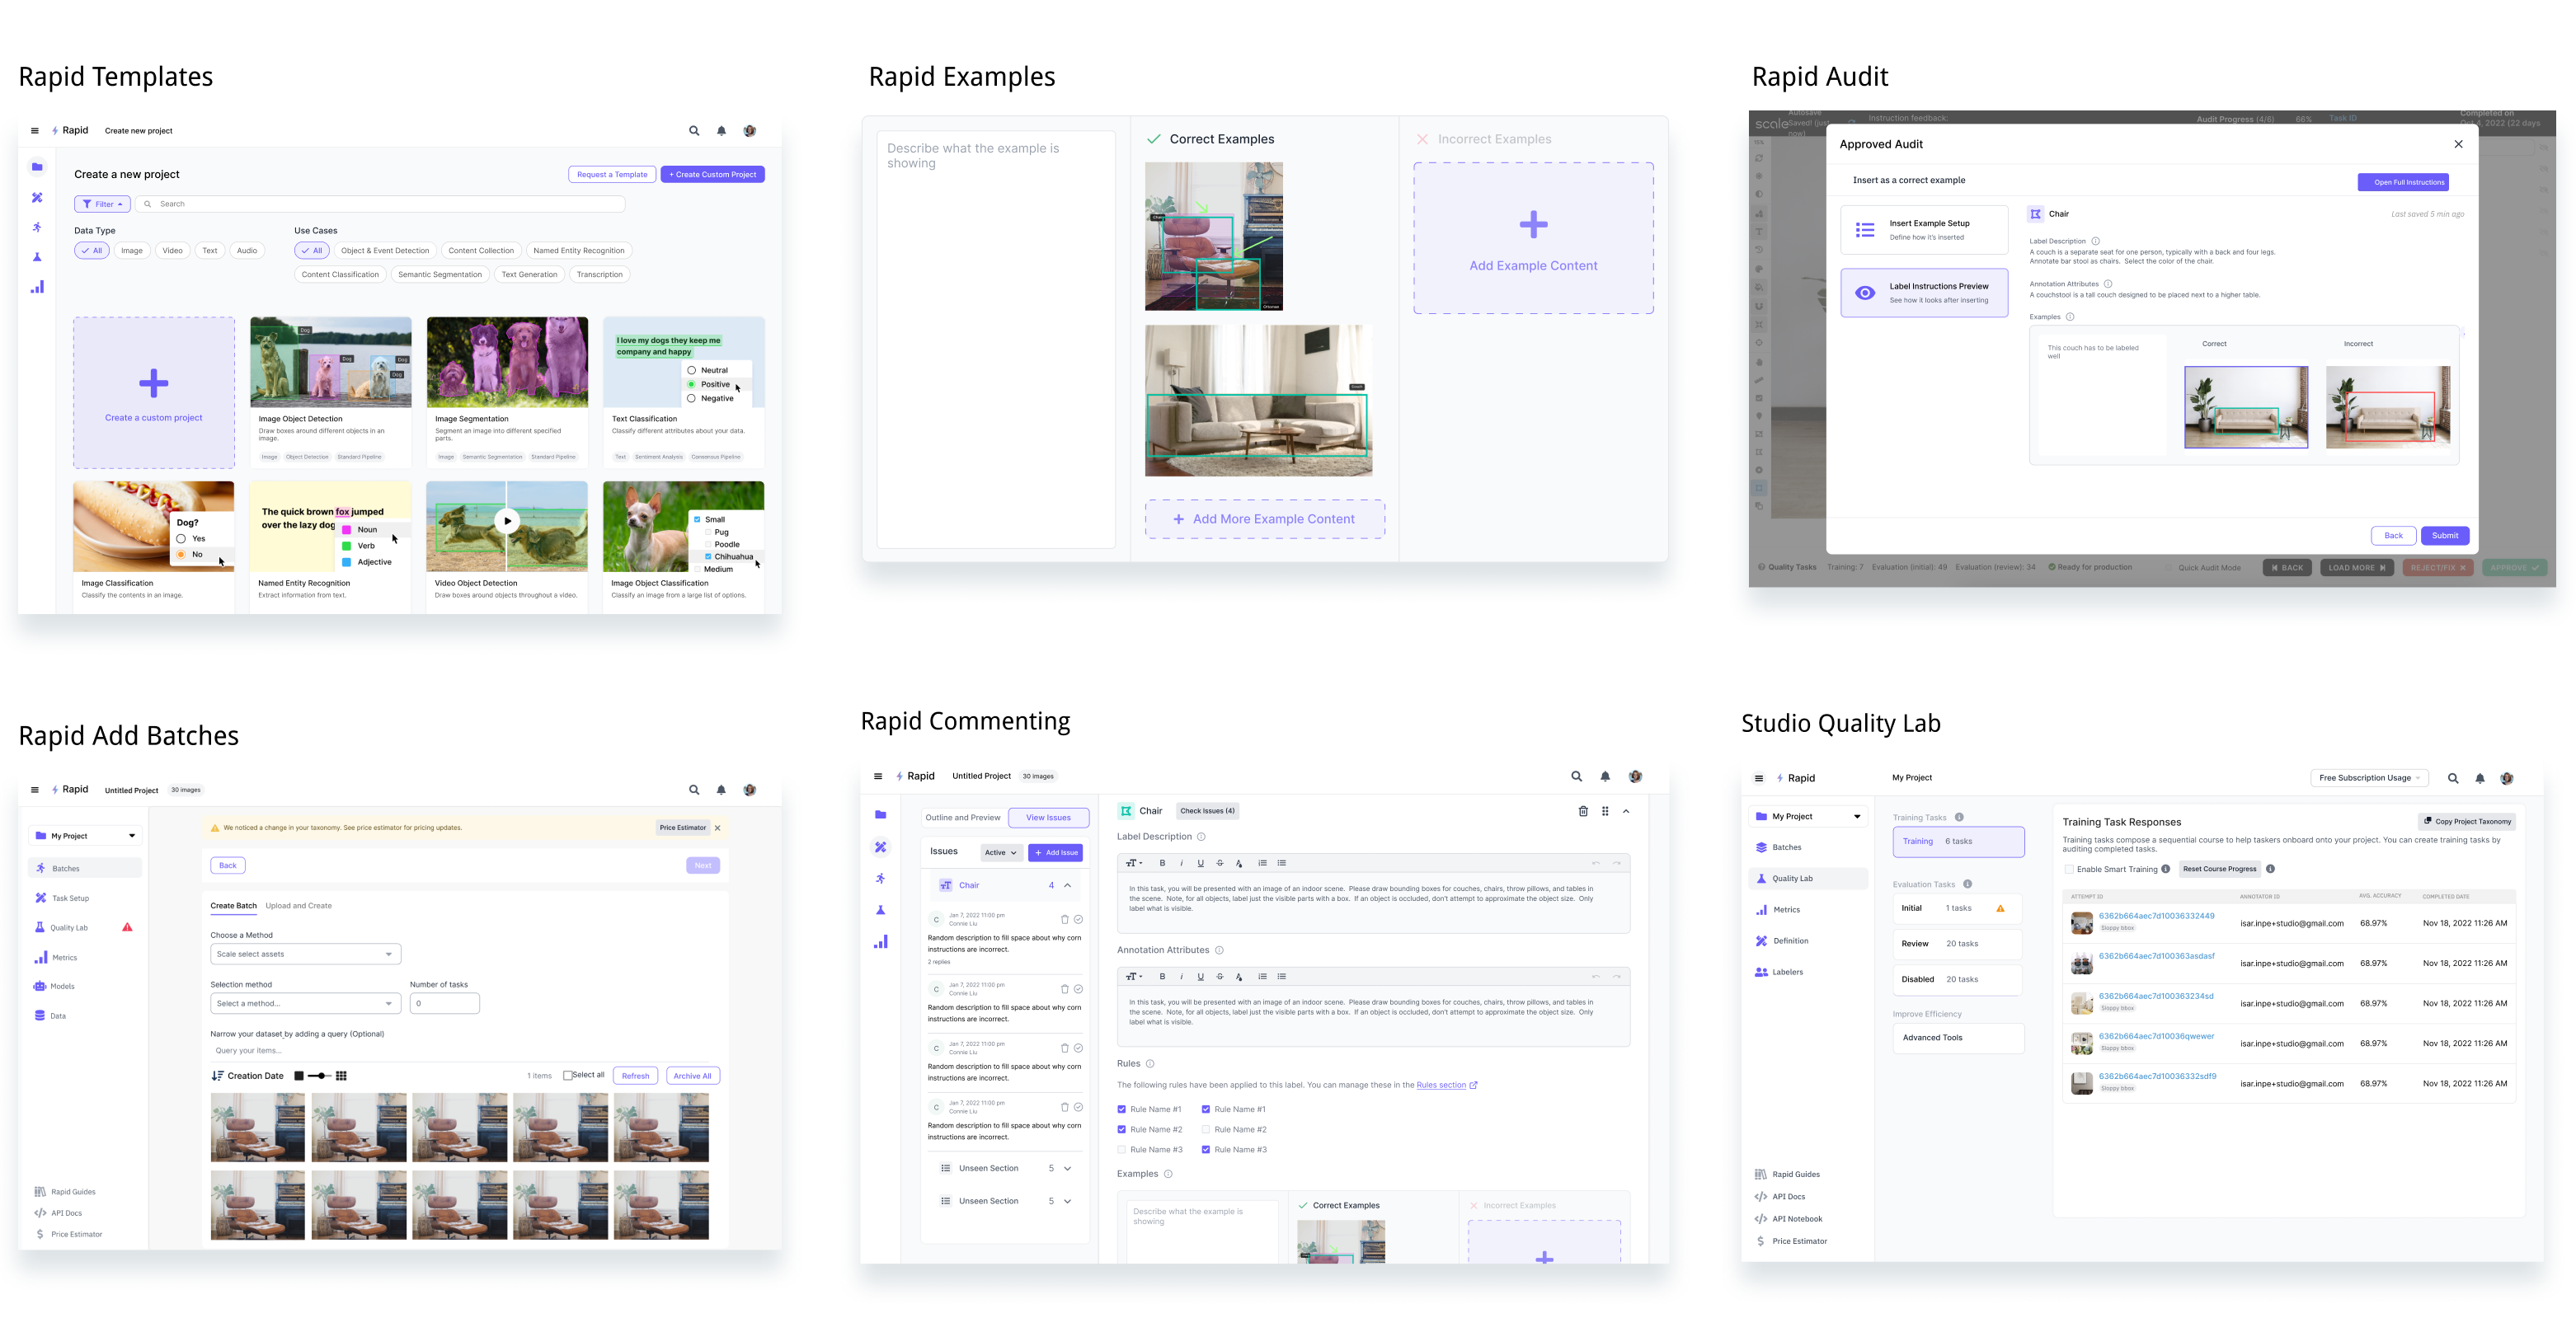Image resolution: width=2576 pixels, height=1332 pixels.
Task: Click Open Full Instructions in Audit dialog
Action: (x=2404, y=183)
